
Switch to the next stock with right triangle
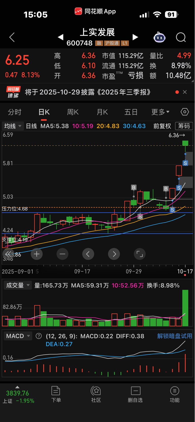coord(135,37)
